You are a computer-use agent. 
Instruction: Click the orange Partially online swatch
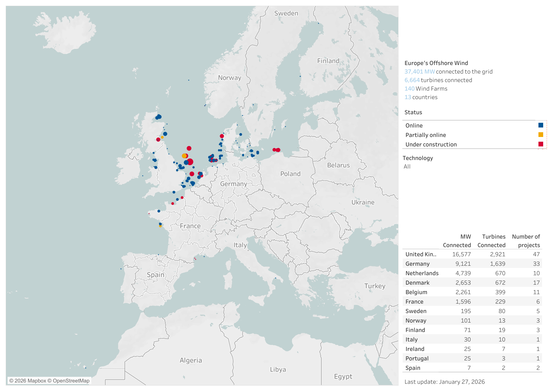[x=541, y=135]
